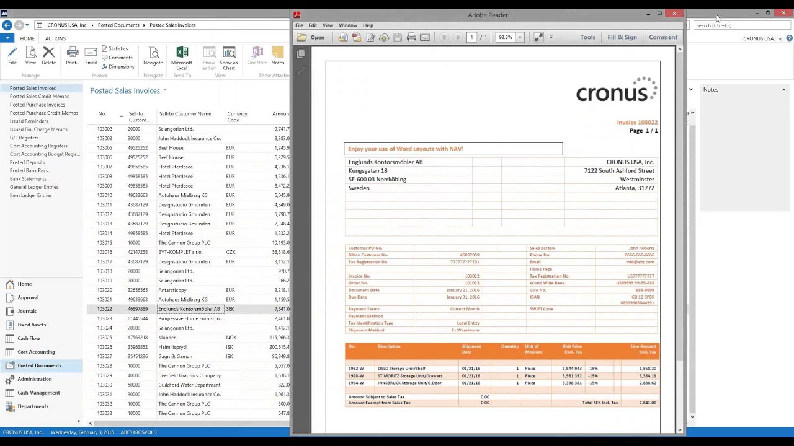Click the Delete X icon in ribbon

click(x=48, y=53)
